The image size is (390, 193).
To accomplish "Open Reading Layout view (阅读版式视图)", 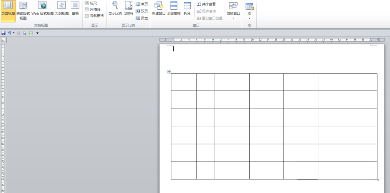I will (x=23, y=11).
